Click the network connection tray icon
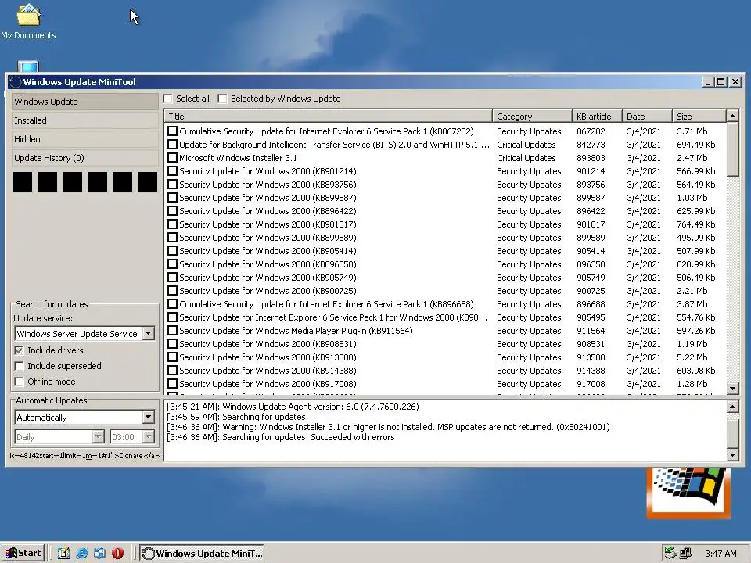751x563 pixels. point(685,553)
